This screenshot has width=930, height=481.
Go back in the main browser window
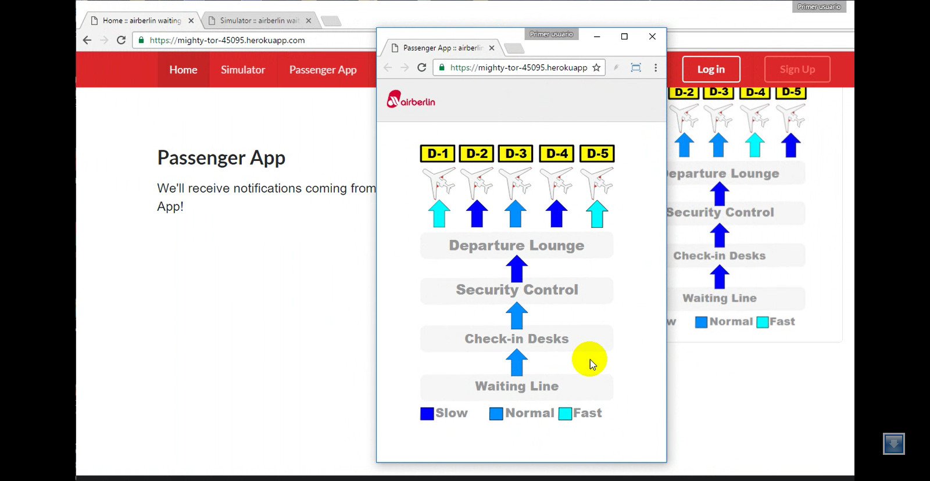click(87, 40)
